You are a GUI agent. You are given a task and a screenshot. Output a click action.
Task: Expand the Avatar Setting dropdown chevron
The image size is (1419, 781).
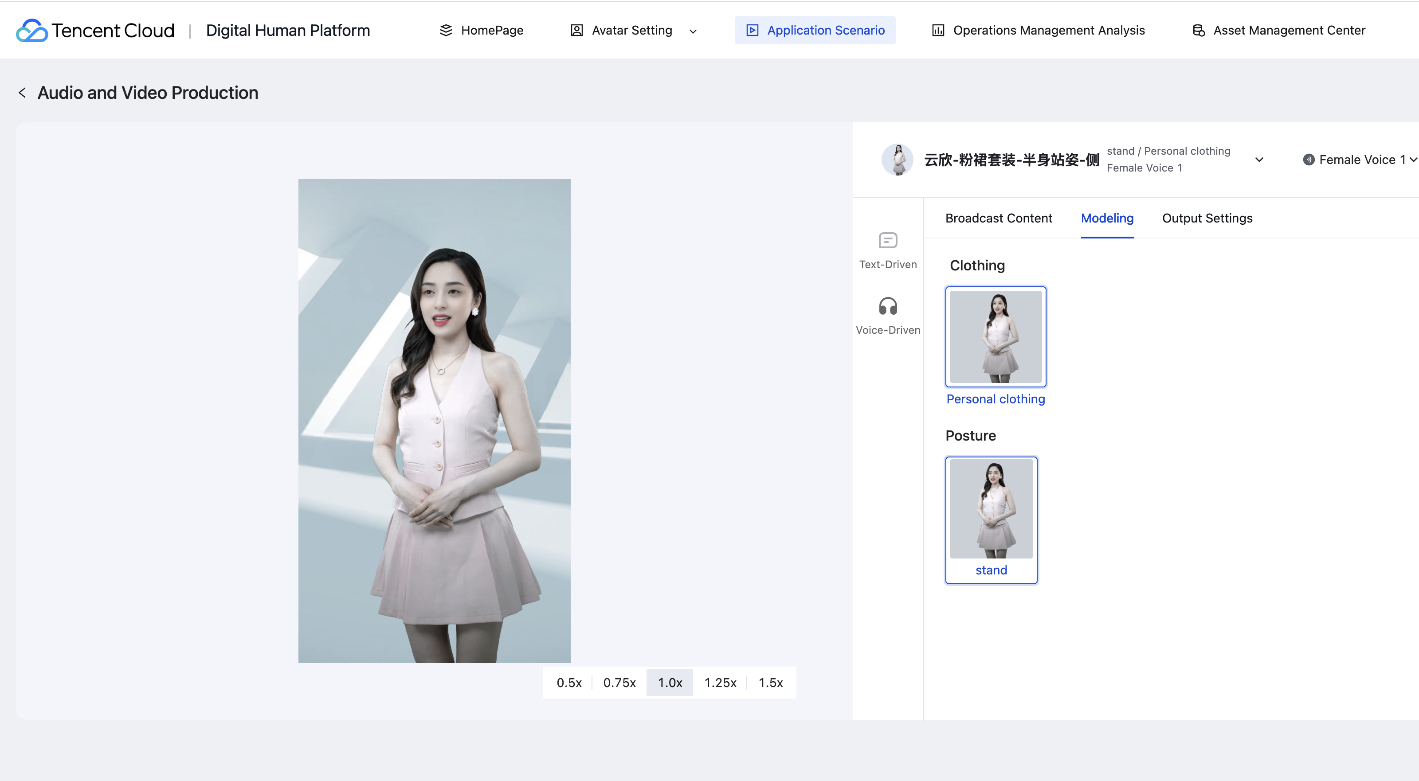pos(693,31)
